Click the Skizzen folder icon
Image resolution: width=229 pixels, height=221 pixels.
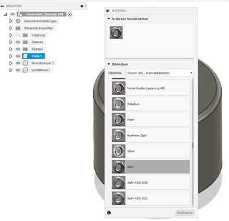(x=25, y=49)
